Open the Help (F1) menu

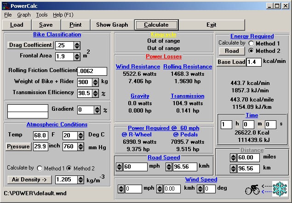pos(63,15)
